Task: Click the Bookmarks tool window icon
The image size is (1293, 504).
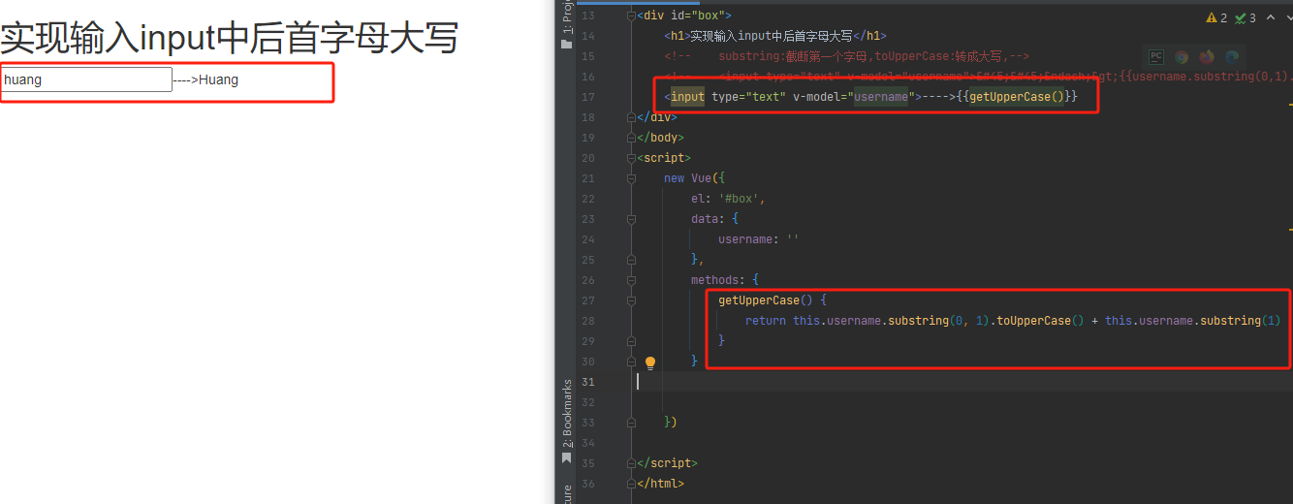Action: pos(567,457)
